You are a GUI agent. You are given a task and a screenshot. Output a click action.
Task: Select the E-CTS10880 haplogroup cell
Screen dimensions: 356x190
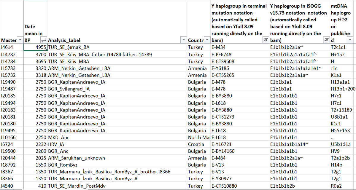click(240, 186)
